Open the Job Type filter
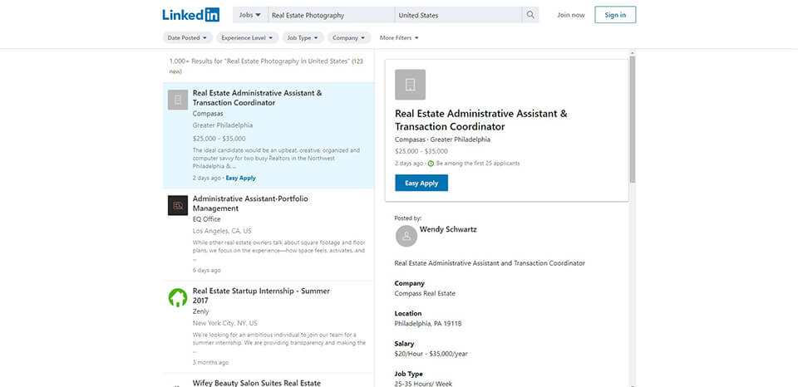The height and width of the screenshot is (387, 798). (x=303, y=37)
